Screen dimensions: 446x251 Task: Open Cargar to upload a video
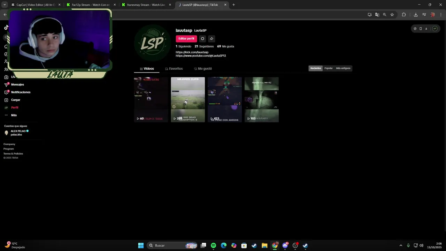click(x=12, y=100)
